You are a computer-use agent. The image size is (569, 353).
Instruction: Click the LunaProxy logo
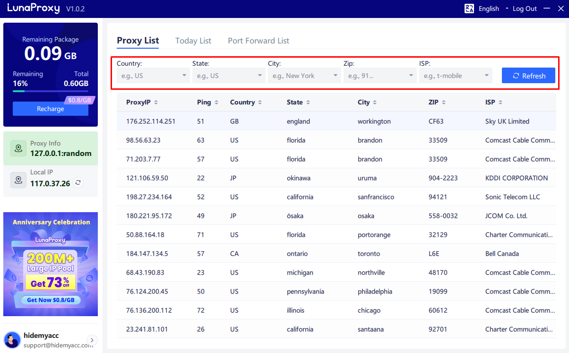tap(33, 8)
